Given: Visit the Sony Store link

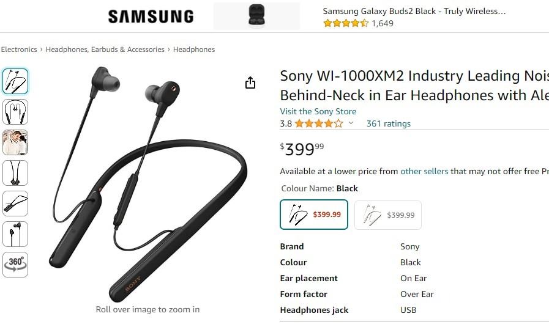Looking at the screenshot, I should click(318, 111).
